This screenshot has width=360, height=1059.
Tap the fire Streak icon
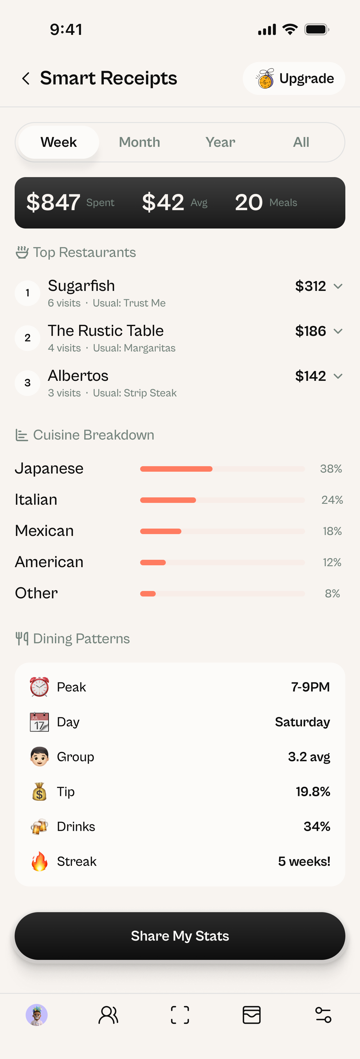pyautogui.click(x=39, y=861)
